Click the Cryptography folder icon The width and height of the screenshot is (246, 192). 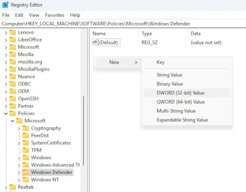26,128
